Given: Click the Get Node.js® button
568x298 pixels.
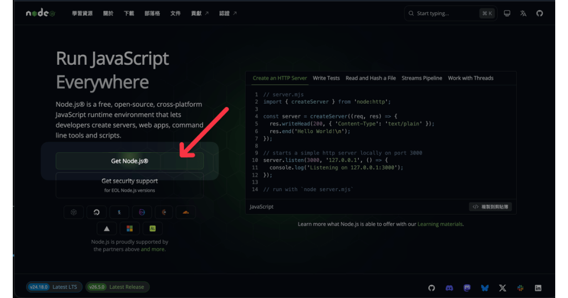Looking at the screenshot, I should (130, 161).
